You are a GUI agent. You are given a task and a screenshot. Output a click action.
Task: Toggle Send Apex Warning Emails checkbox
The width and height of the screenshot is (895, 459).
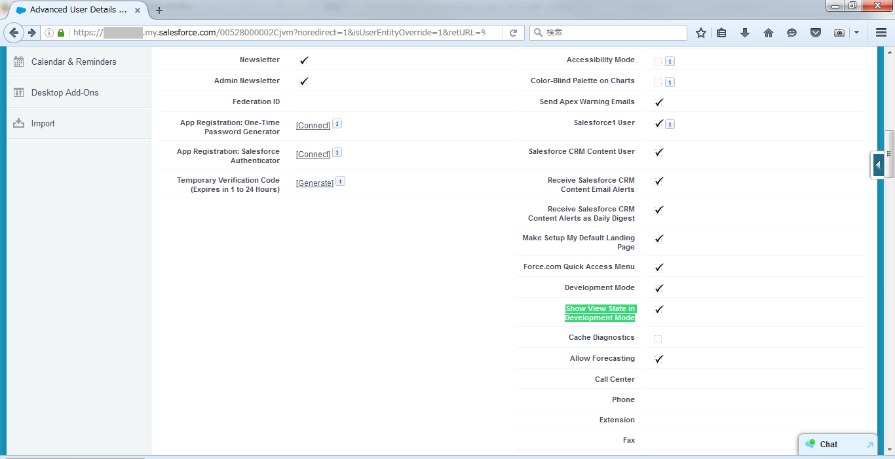tap(658, 102)
